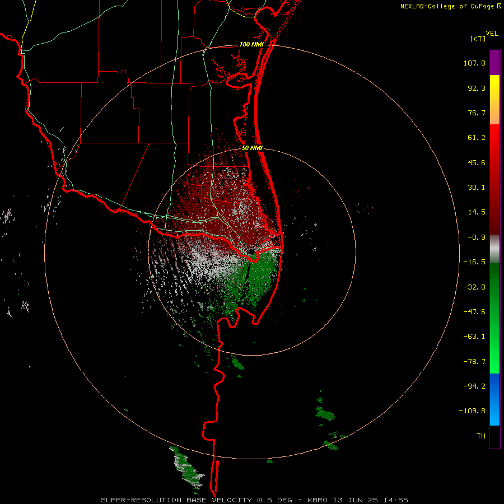The height and width of the screenshot is (504, 504).
Task: Click the -78.7 velocity scale value
Action: (x=474, y=362)
